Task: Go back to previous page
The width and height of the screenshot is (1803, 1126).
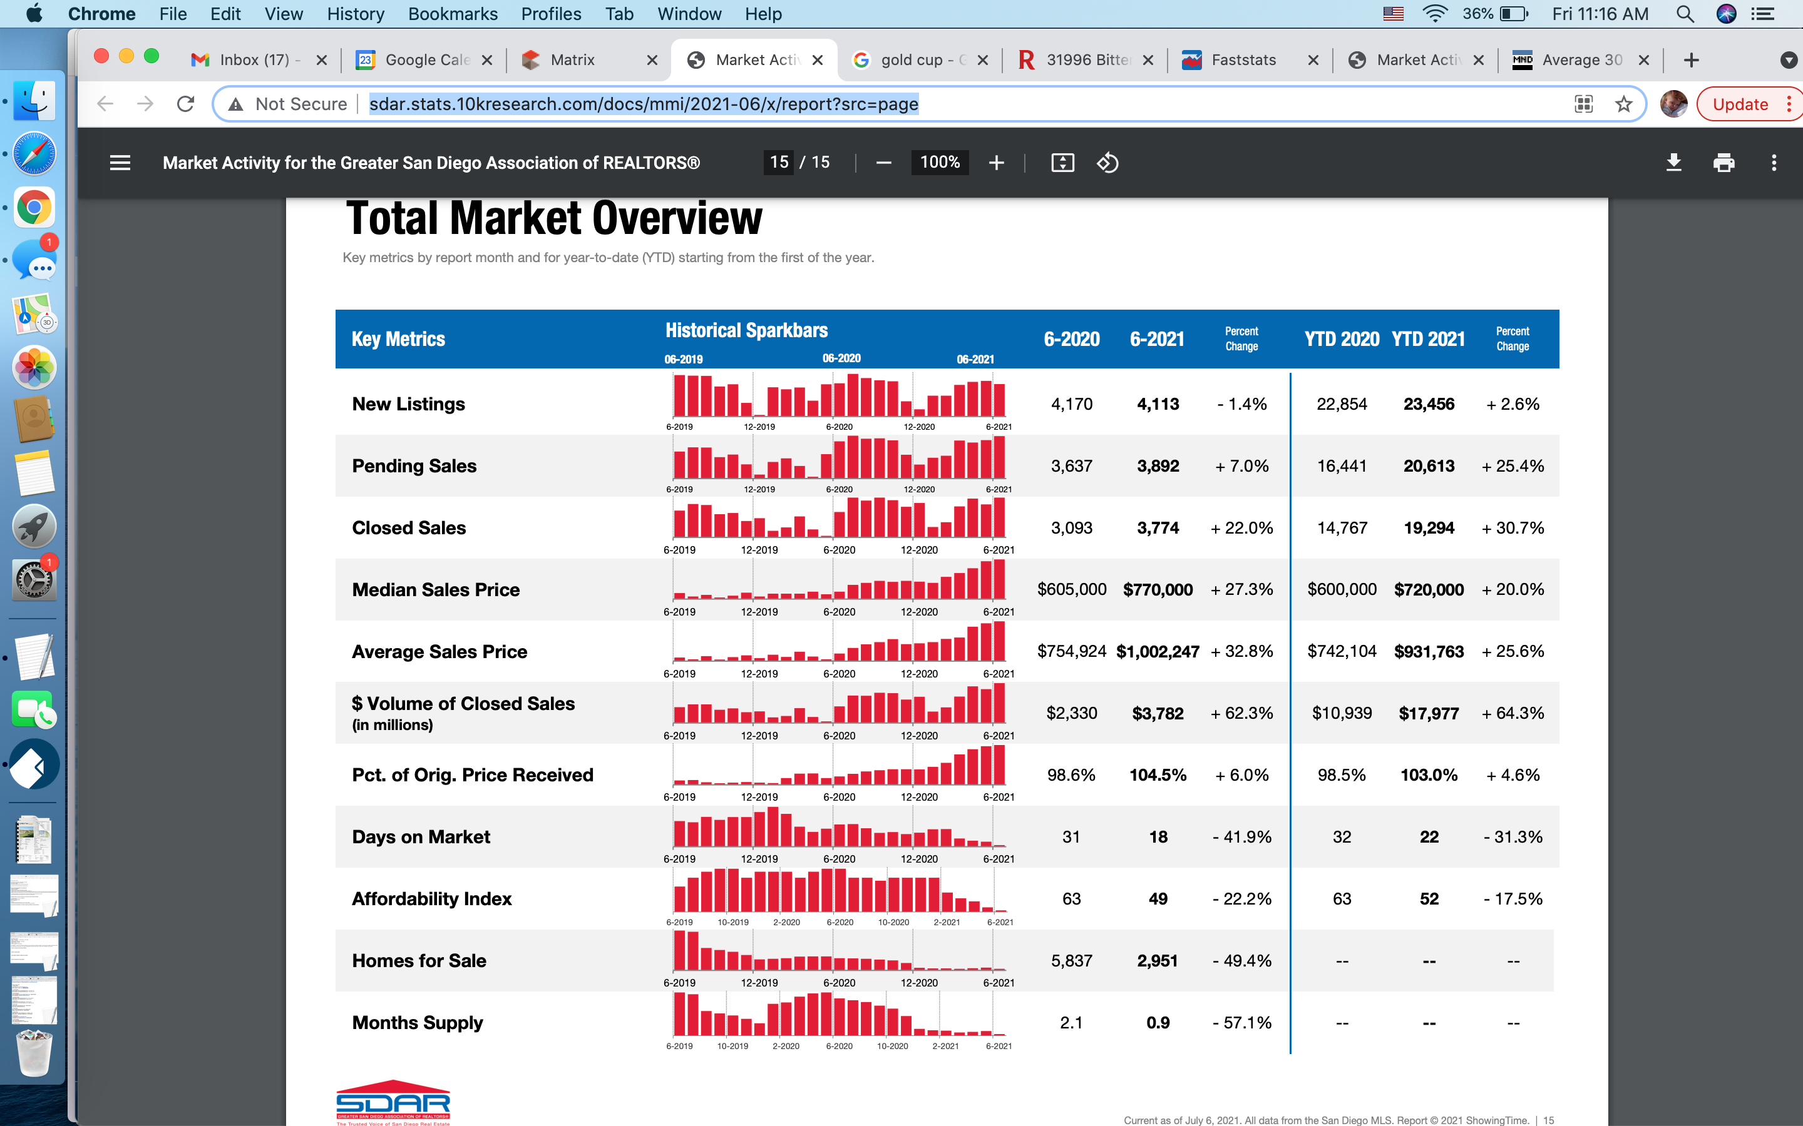Action: click(x=105, y=104)
